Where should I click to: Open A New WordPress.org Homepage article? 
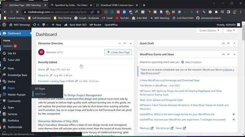(x=170, y=80)
